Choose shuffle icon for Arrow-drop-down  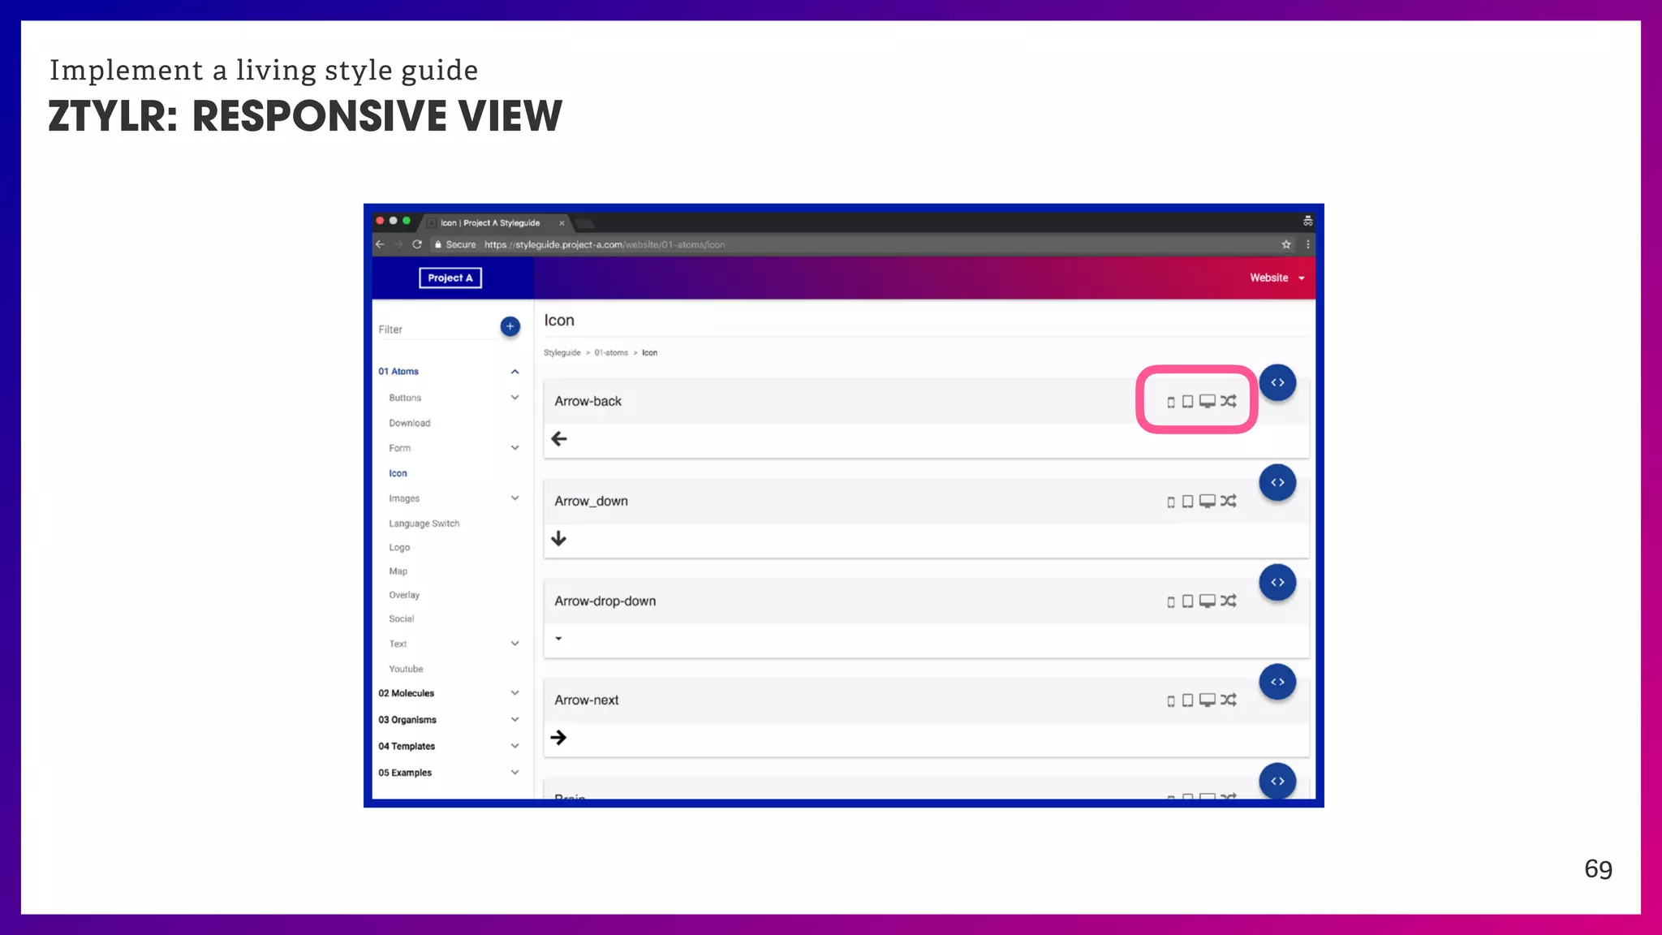pos(1229,601)
